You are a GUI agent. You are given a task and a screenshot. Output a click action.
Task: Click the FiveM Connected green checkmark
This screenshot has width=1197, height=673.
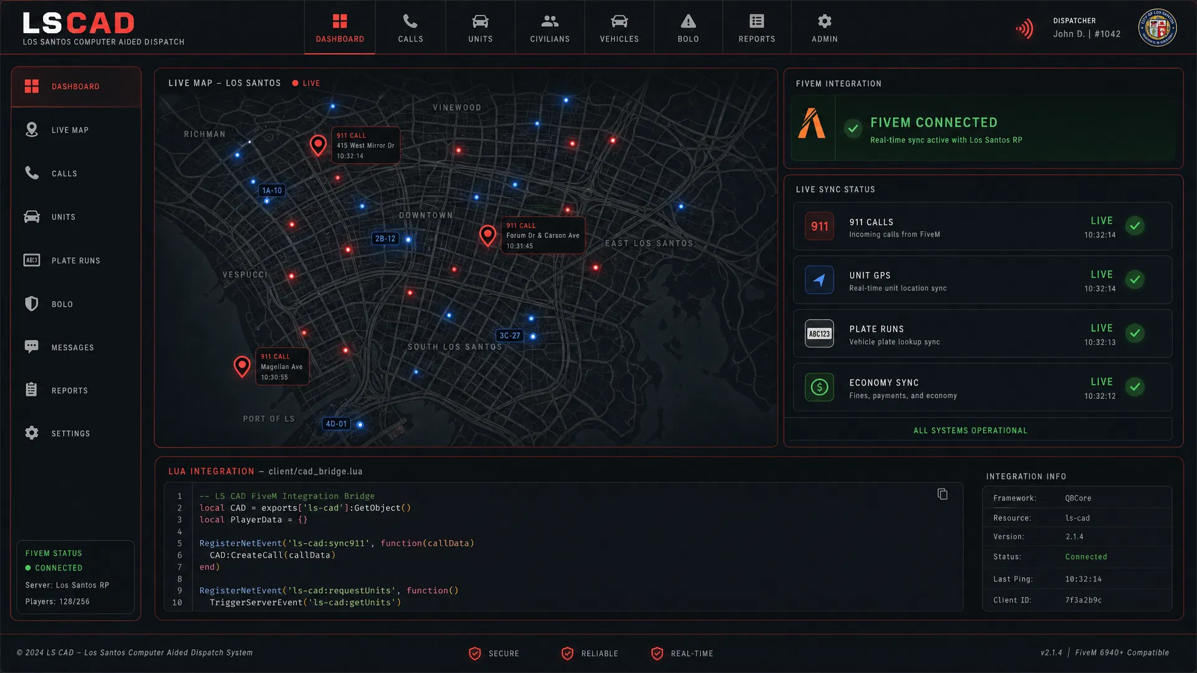coord(853,128)
